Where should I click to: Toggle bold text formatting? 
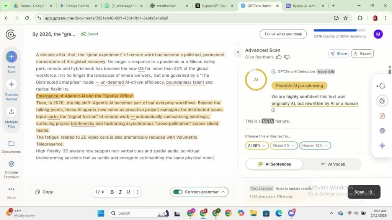click(112, 192)
